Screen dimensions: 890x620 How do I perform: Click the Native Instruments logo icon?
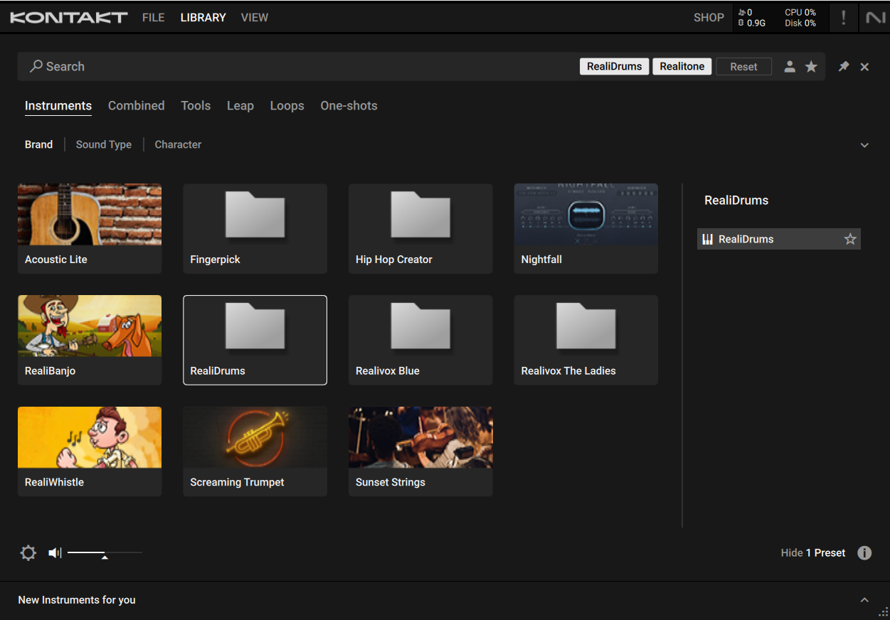(875, 18)
